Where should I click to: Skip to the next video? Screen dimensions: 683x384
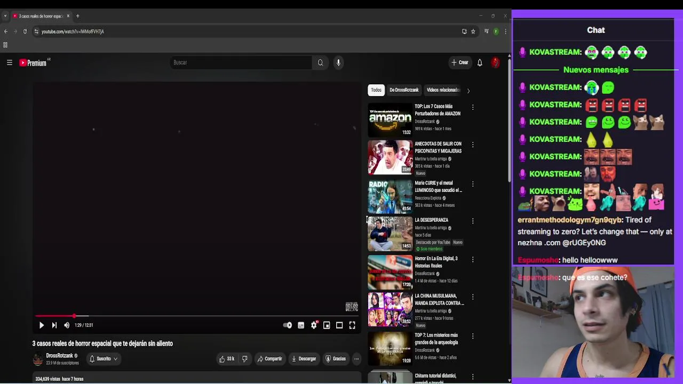click(x=54, y=325)
